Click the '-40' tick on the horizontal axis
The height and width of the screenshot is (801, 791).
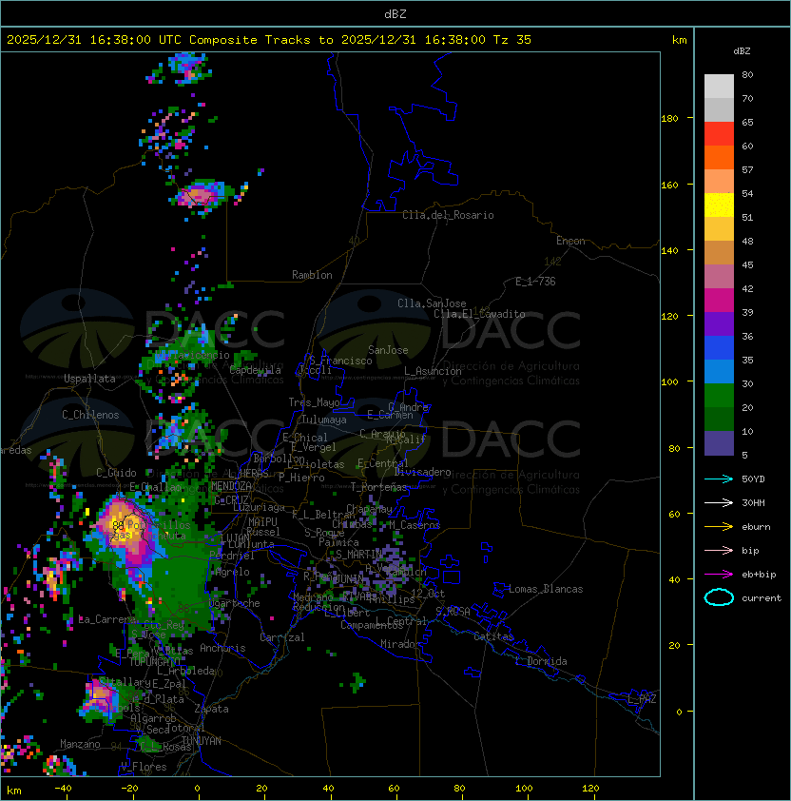click(63, 789)
